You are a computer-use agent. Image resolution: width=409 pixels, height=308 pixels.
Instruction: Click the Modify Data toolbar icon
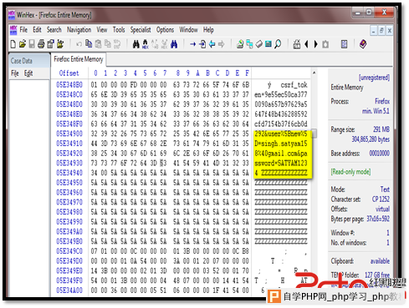pyautogui.click(x=117, y=44)
